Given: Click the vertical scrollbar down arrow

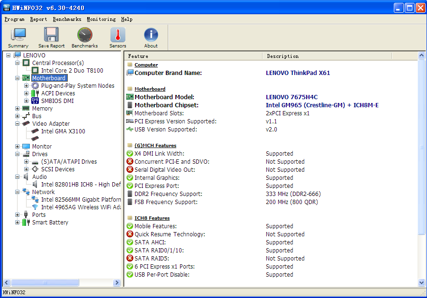Looking at the screenshot, I should click(421, 282).
